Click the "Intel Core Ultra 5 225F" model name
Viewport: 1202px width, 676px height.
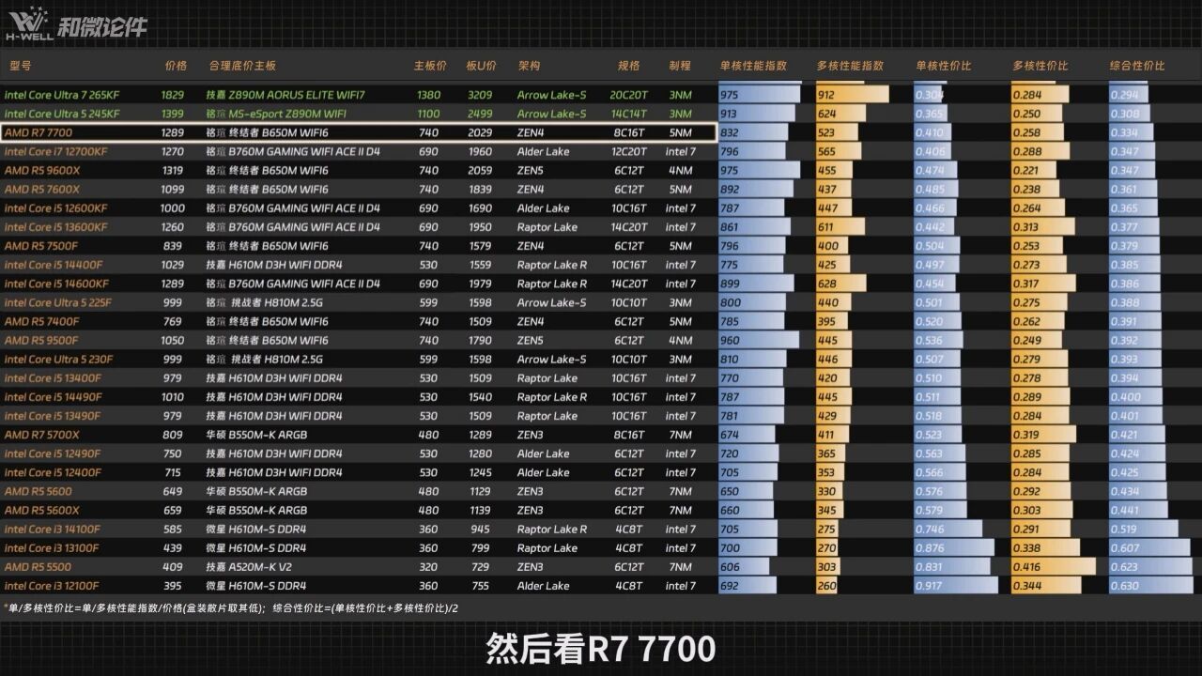[58, 302]
